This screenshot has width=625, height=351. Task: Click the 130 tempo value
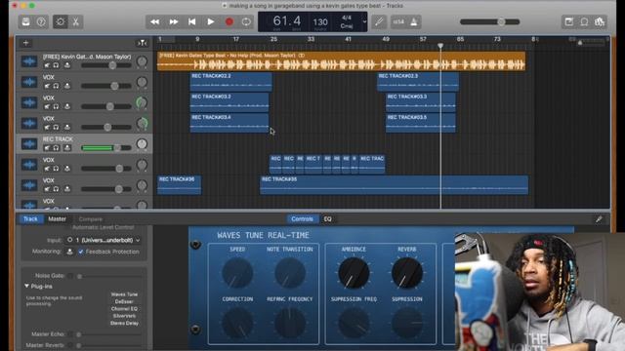click(x=320, y=22)
